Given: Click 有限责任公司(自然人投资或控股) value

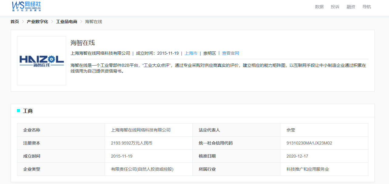Looking at the screenshot, I should (x=142, y=169).
